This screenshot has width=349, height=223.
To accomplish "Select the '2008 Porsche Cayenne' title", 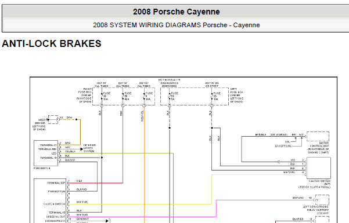I will point(177,12).
